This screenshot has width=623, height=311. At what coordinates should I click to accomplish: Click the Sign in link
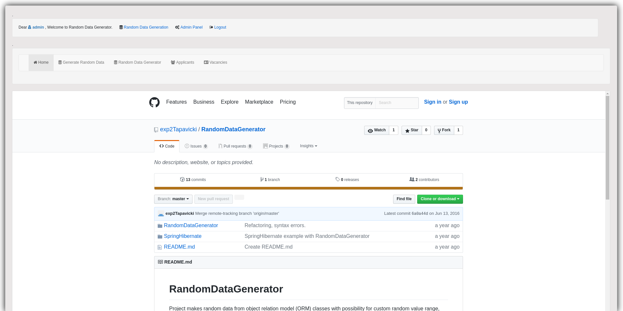coord(432,102)
